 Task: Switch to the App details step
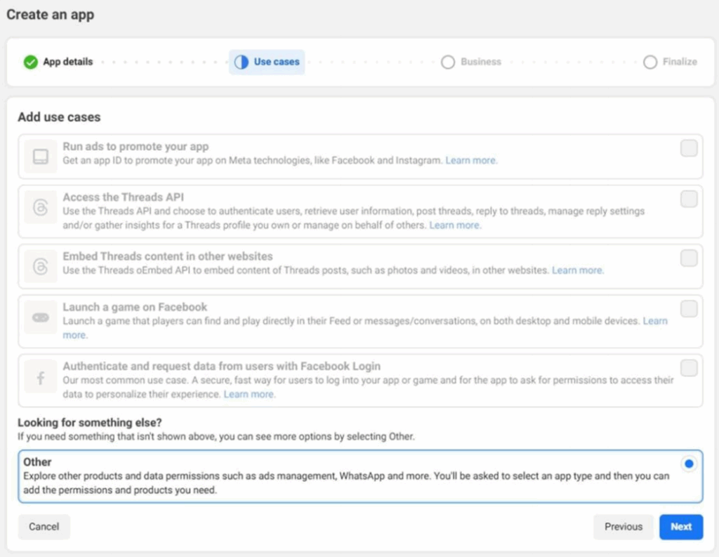tap(67, 62)
